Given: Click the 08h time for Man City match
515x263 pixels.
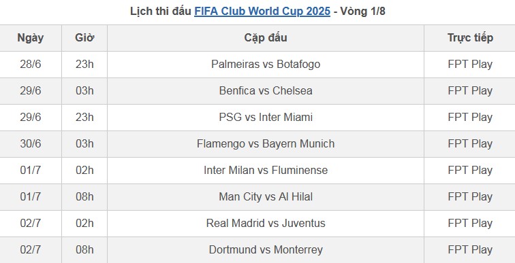Looking at the screenshot, I should coord(84,197).
